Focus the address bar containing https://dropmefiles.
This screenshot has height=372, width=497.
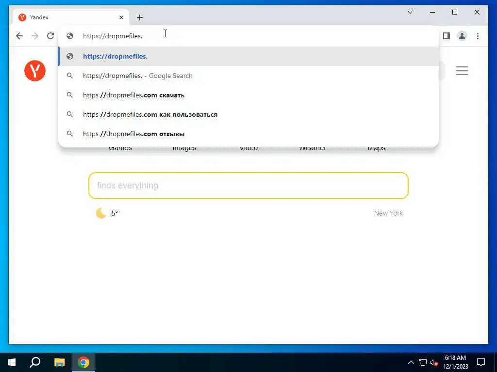248,36
